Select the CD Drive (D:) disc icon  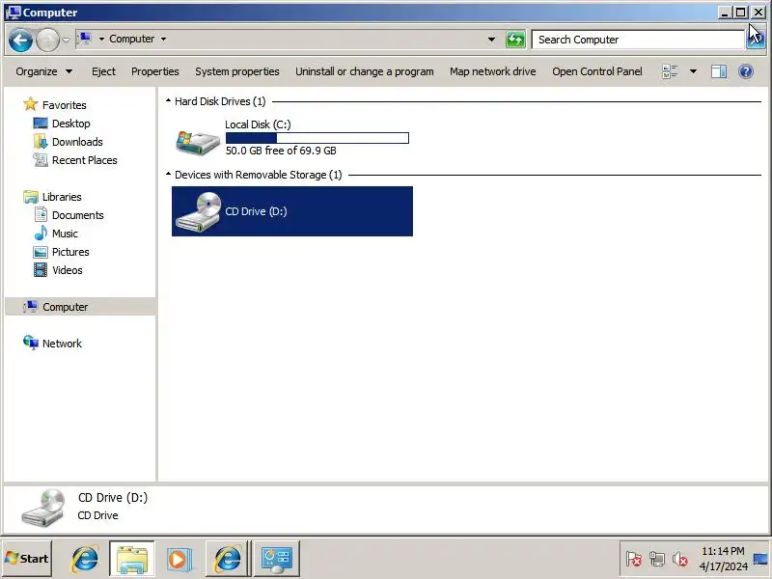(x=199, y=212)
